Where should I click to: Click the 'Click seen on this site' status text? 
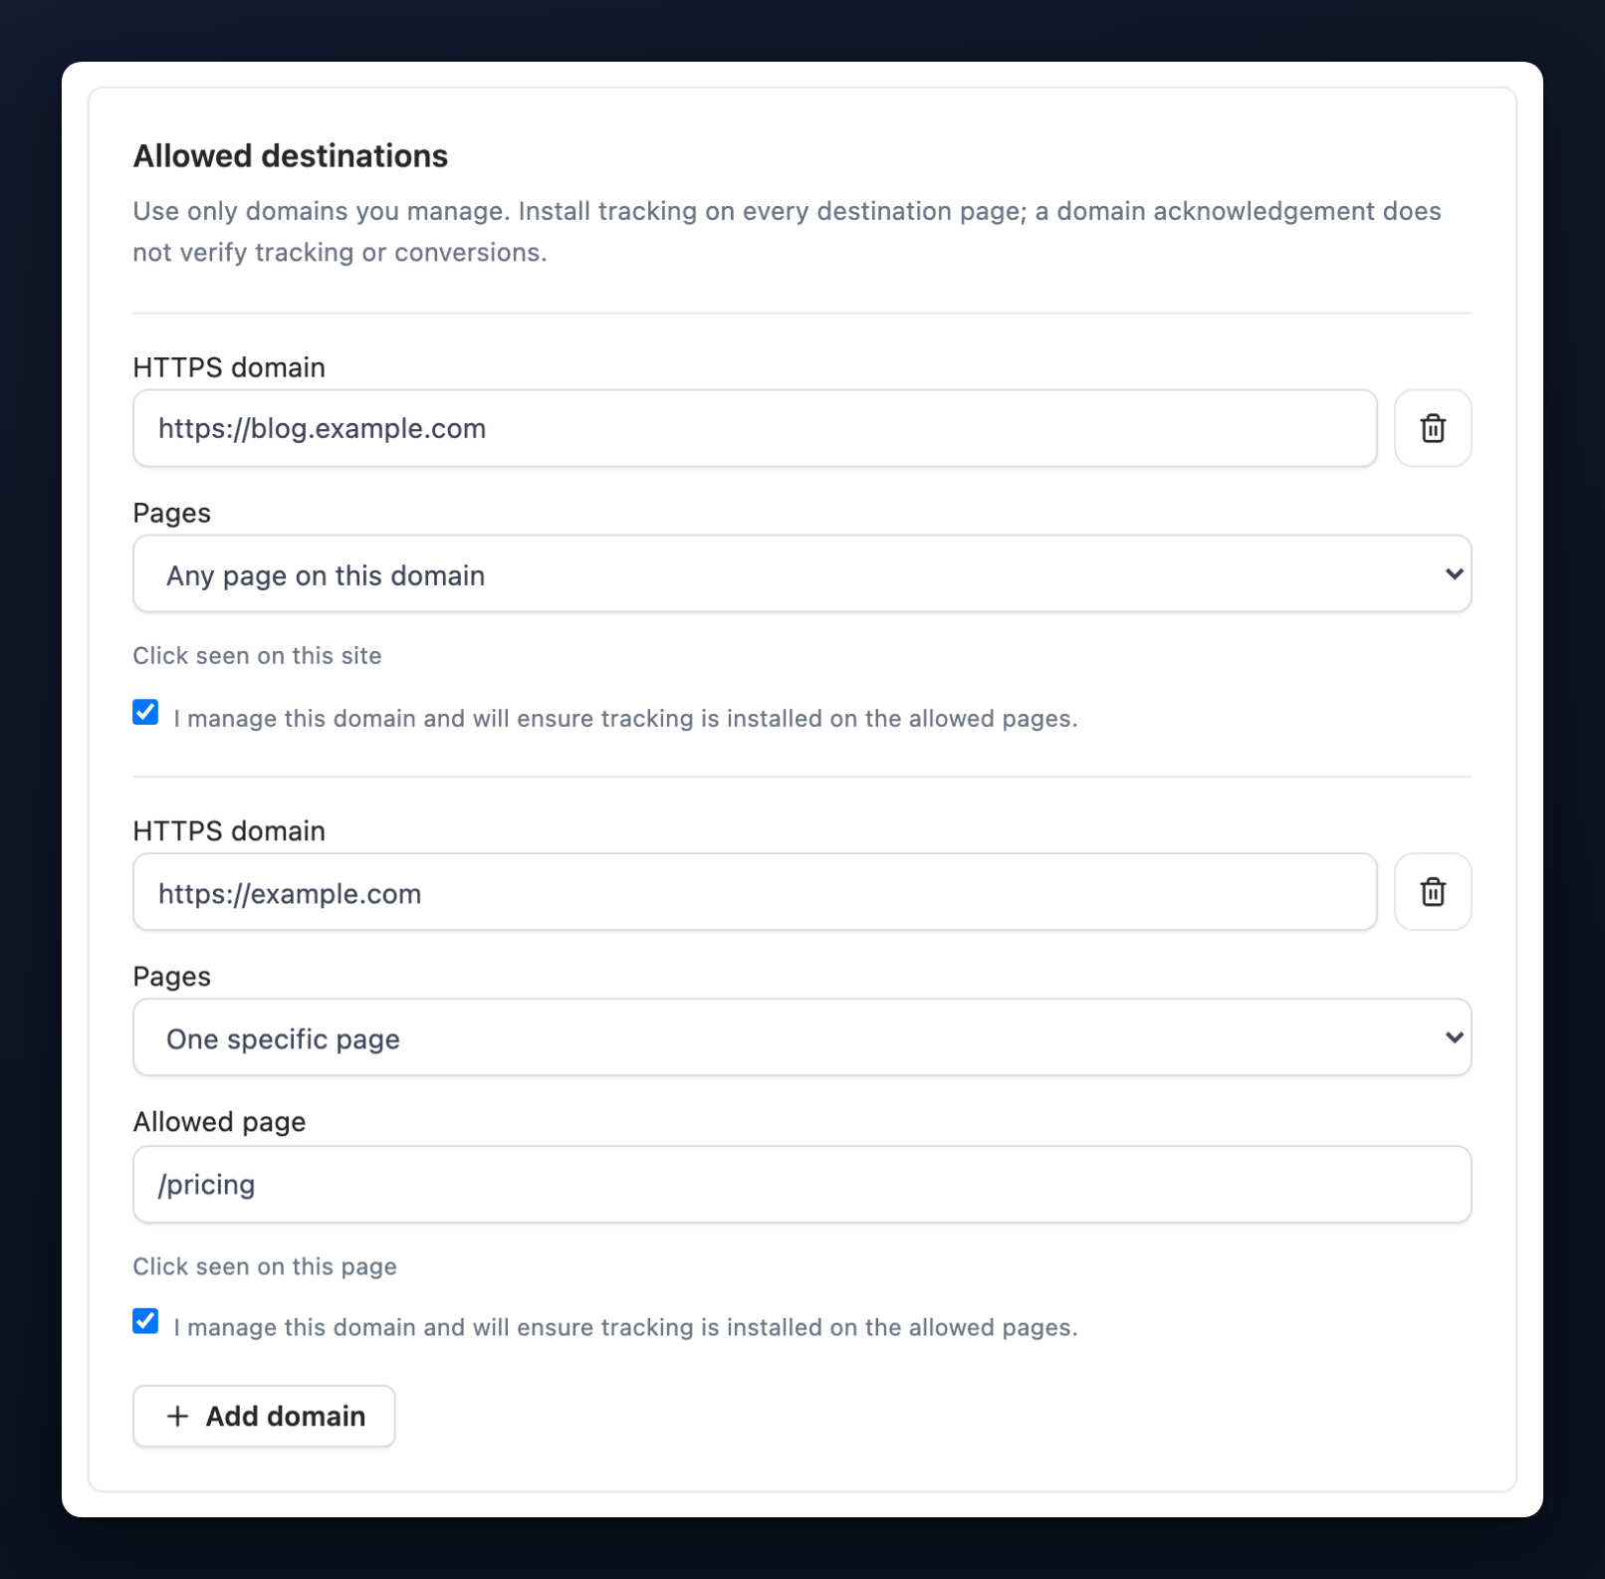(257, 656)
